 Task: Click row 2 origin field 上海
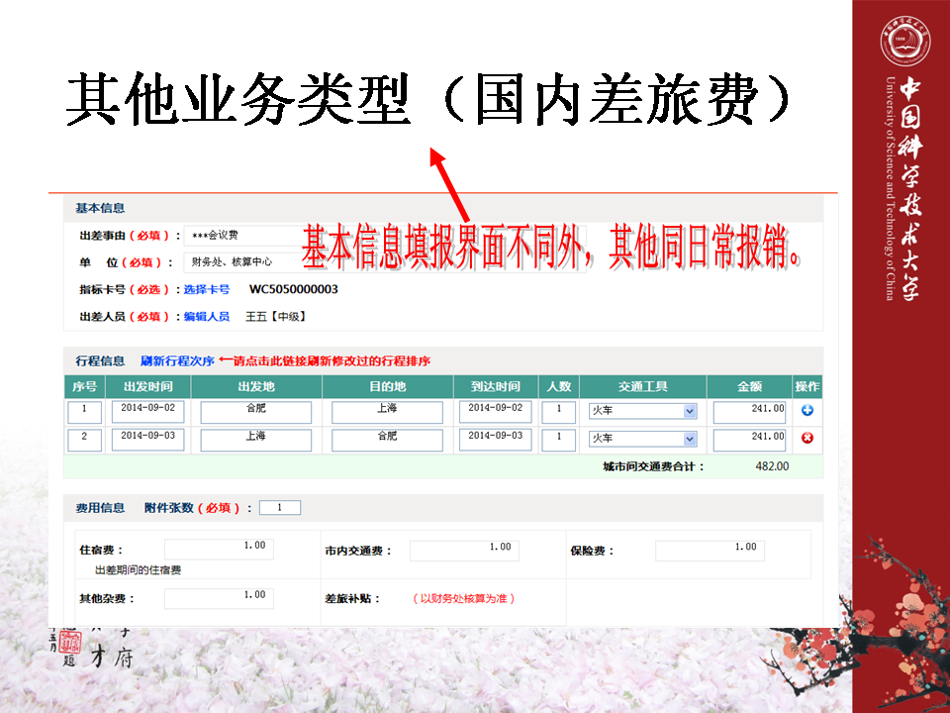pyautogui.click(x=255, y=440)
